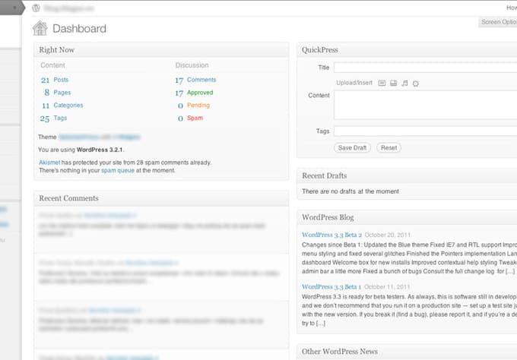This screenshot has height=360, width=517.
Task: Open the Tags link in Right Now
Action: [x=60, y=118]
